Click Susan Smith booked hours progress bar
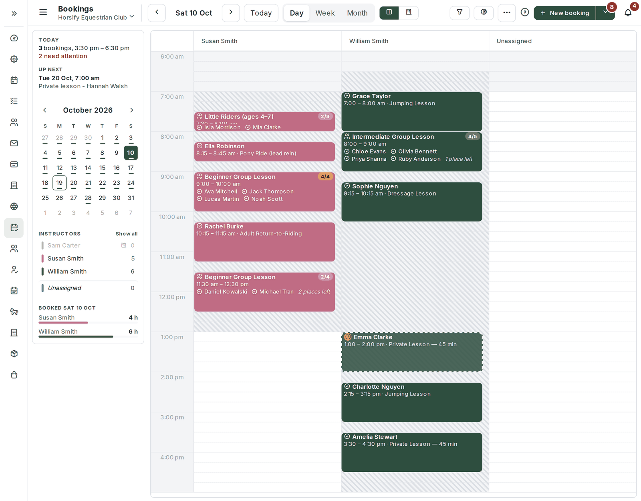This screenshot has height=501, width=641. tap(88, 322)
